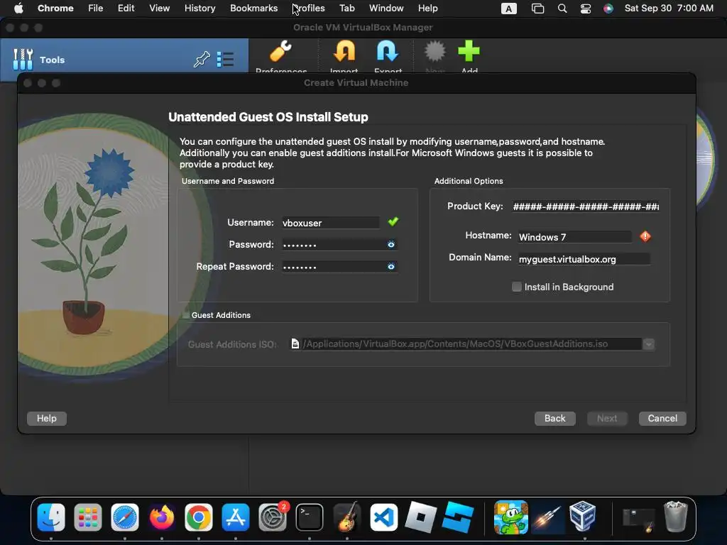
Task: Click the Guest Additions ISO file icon
Action: [x=295, y=343]
